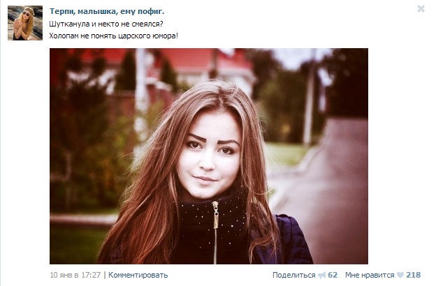Open the attached photo in the viewer
436x286 pixels.
coord(209,156)
